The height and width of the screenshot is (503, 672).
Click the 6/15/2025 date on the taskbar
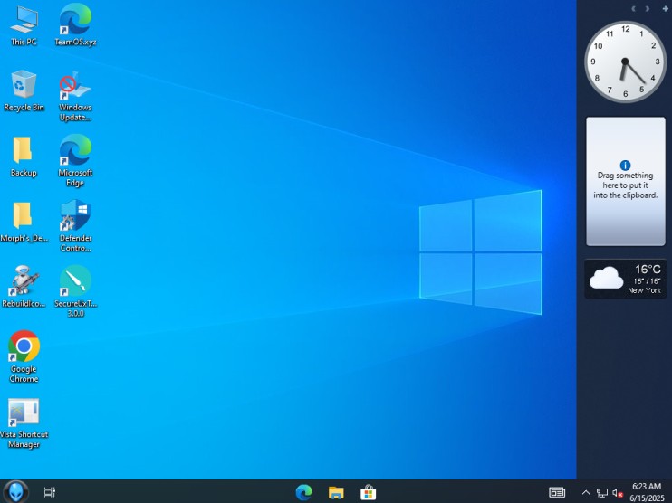coord(647,498)
